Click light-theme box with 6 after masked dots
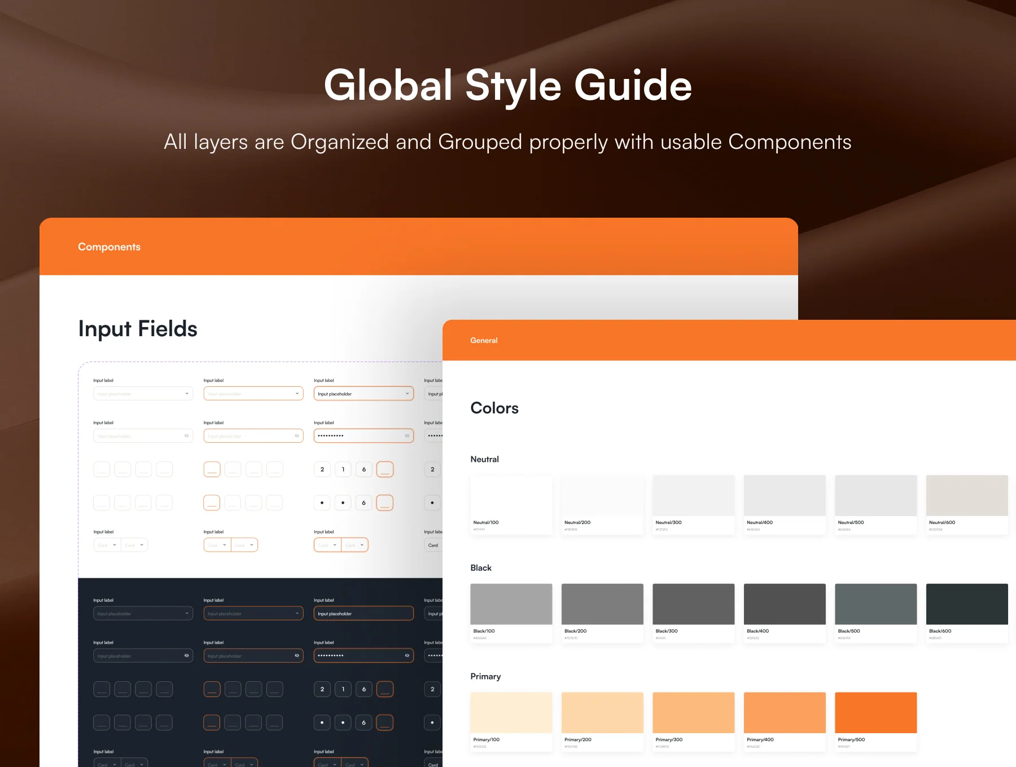 (x=364, y=502)
